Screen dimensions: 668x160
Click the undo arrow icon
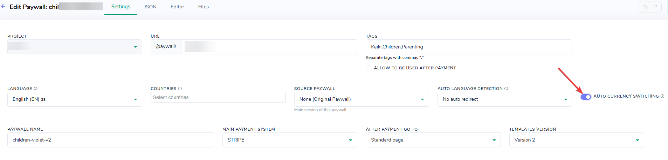click(x=645, y=7)
